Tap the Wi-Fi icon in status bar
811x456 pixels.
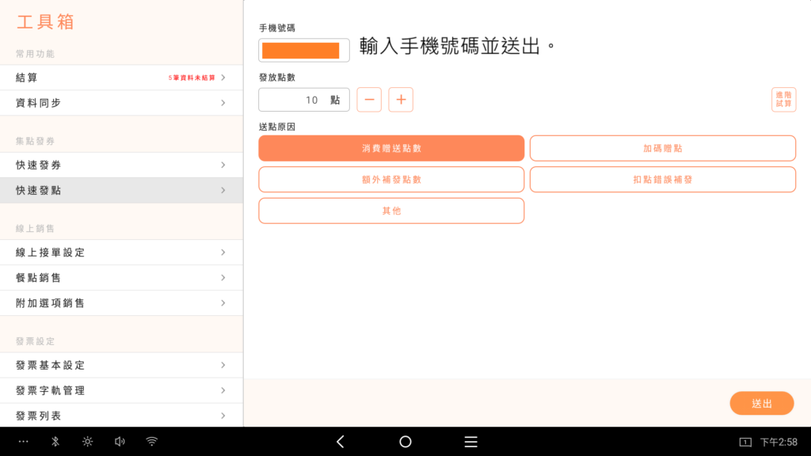pos(151,442)
